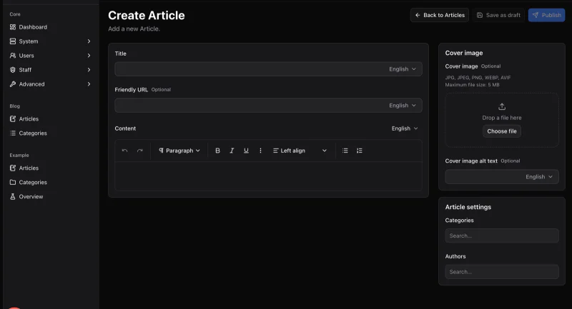This screenshot has width=572, height=309.
Task: Click the undo icon in editor
Action: [x=124, y=151]
